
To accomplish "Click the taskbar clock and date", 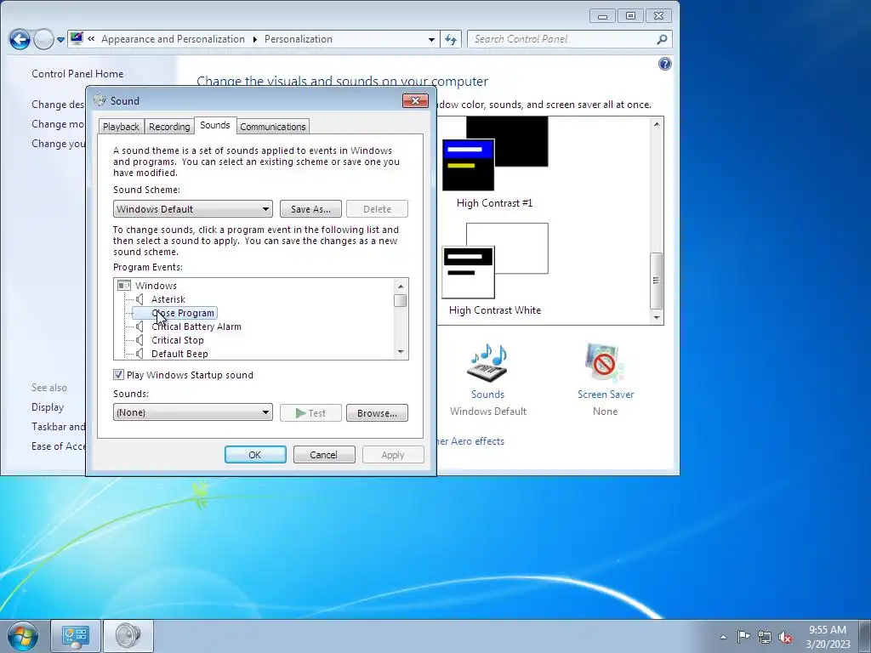I will coord(828,637).
